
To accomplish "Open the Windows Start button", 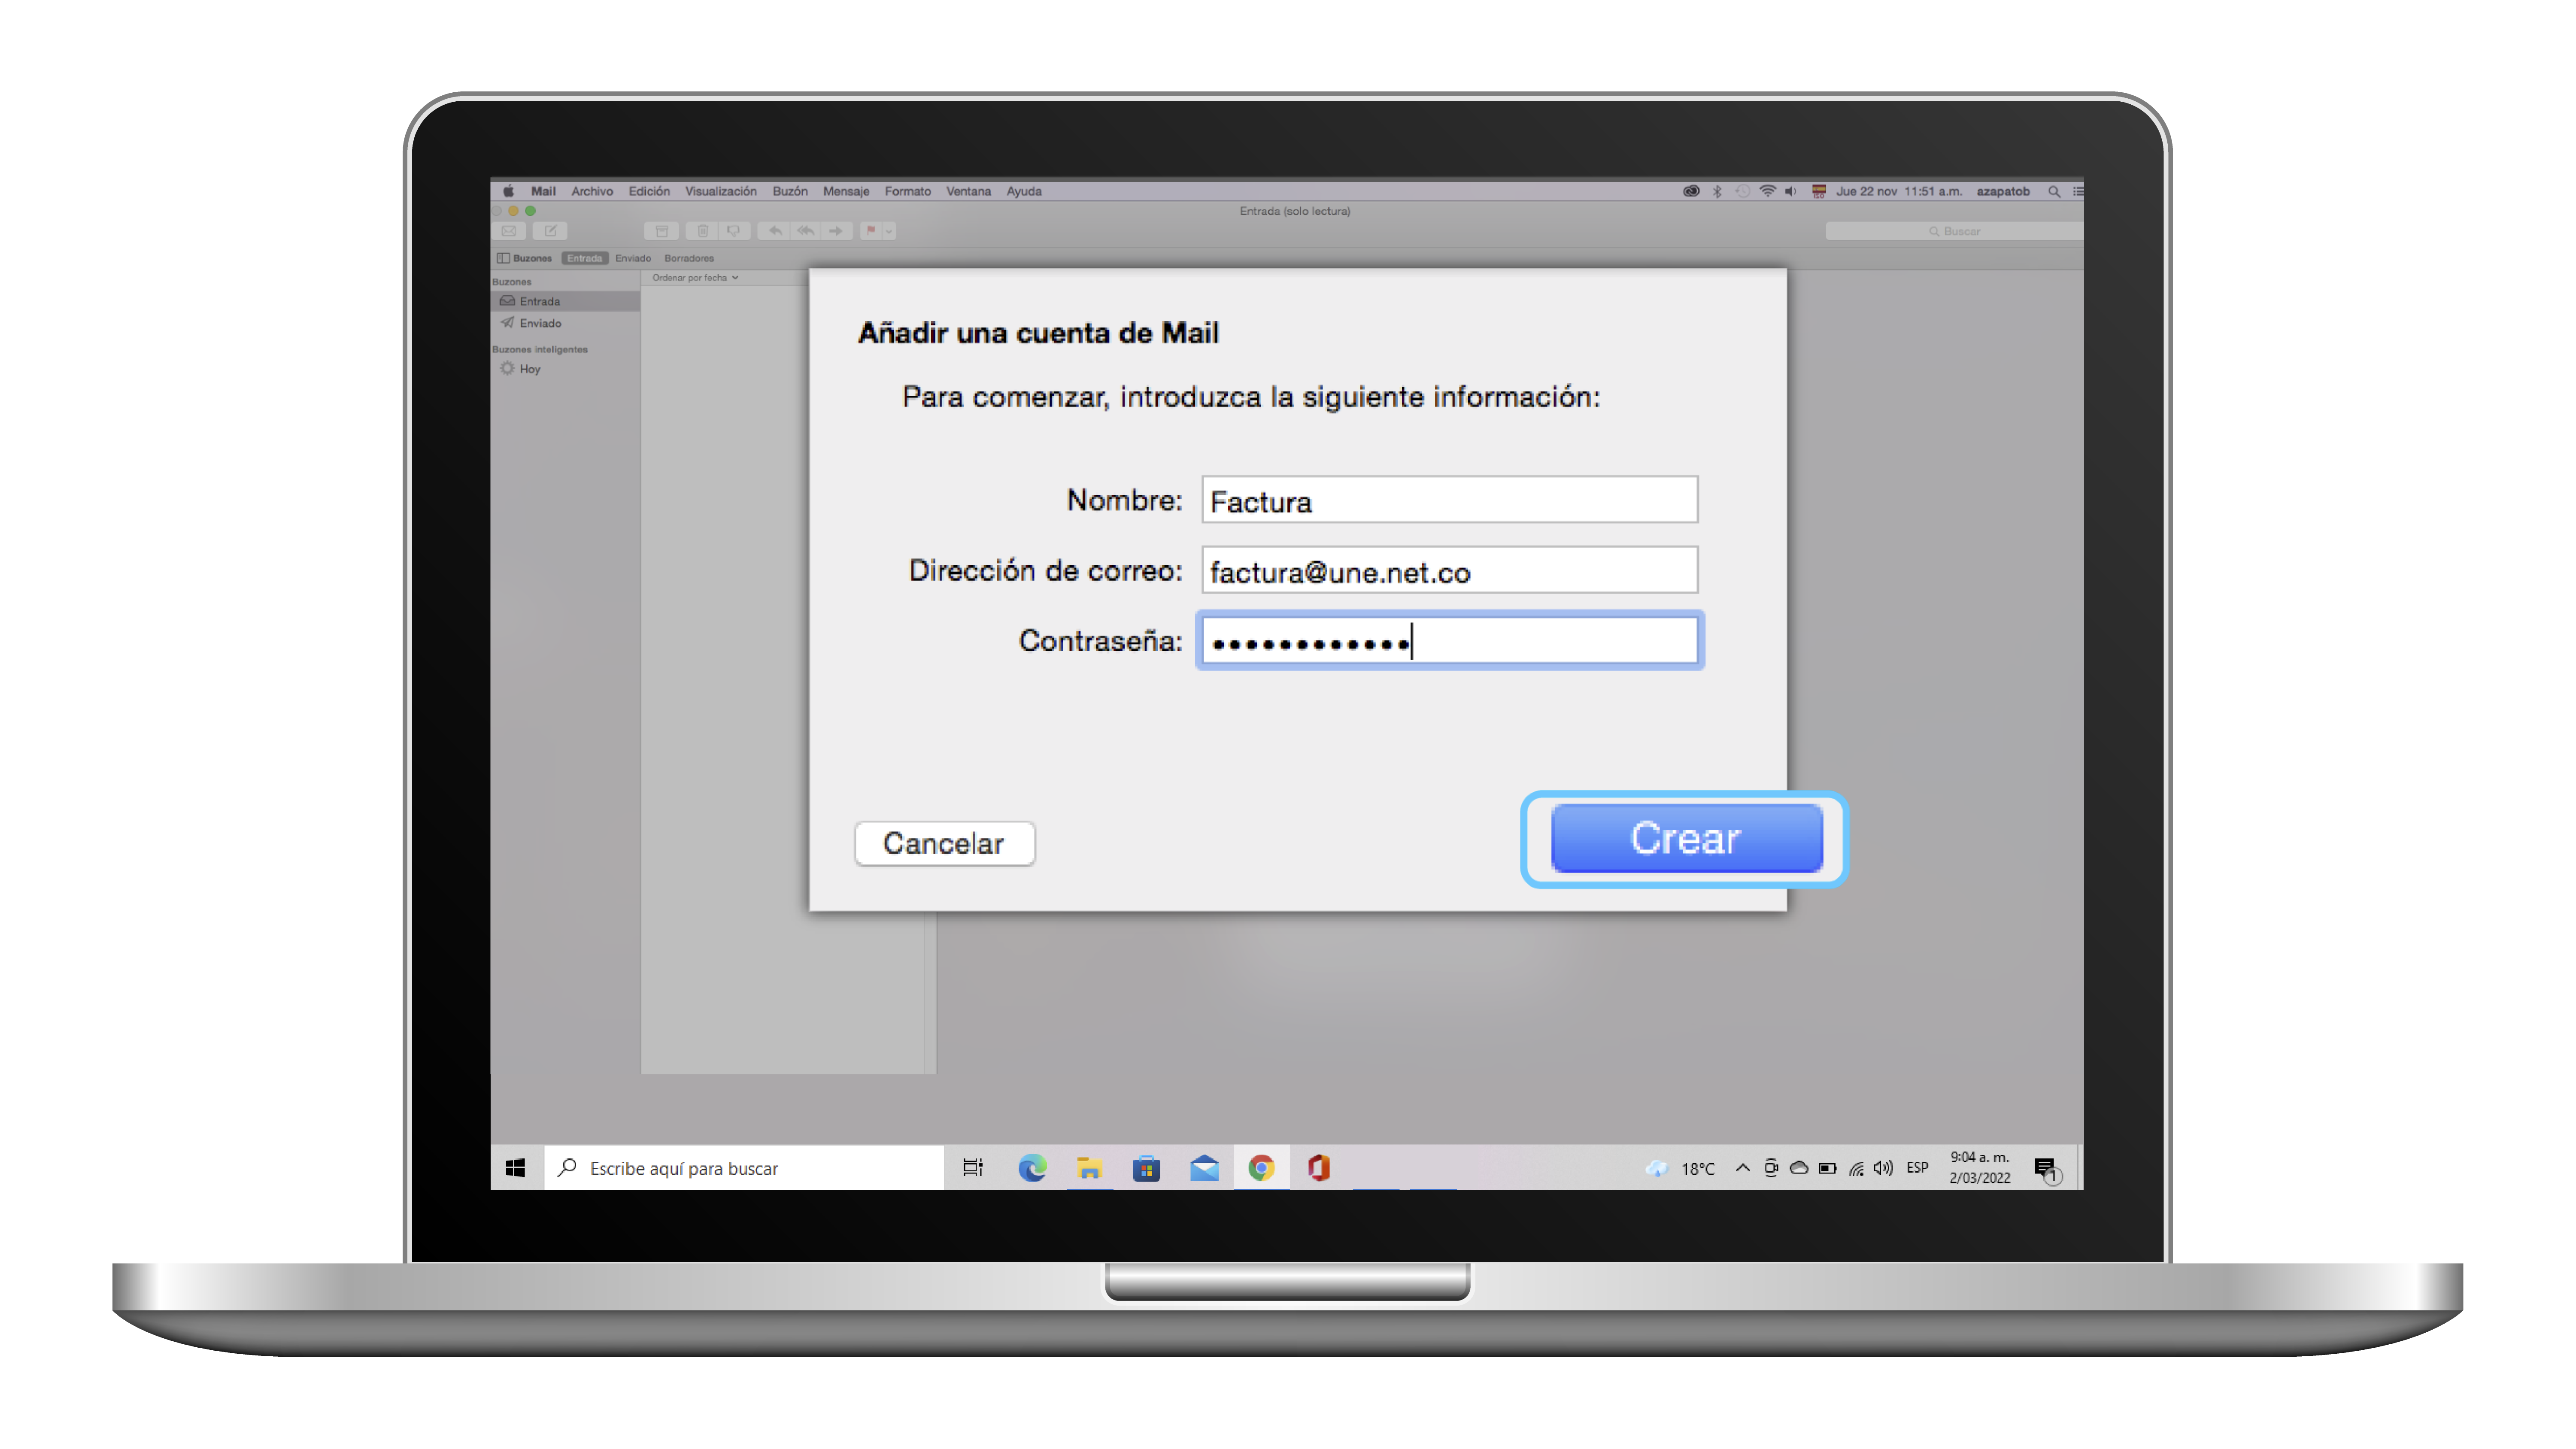I will (516, 1168).
